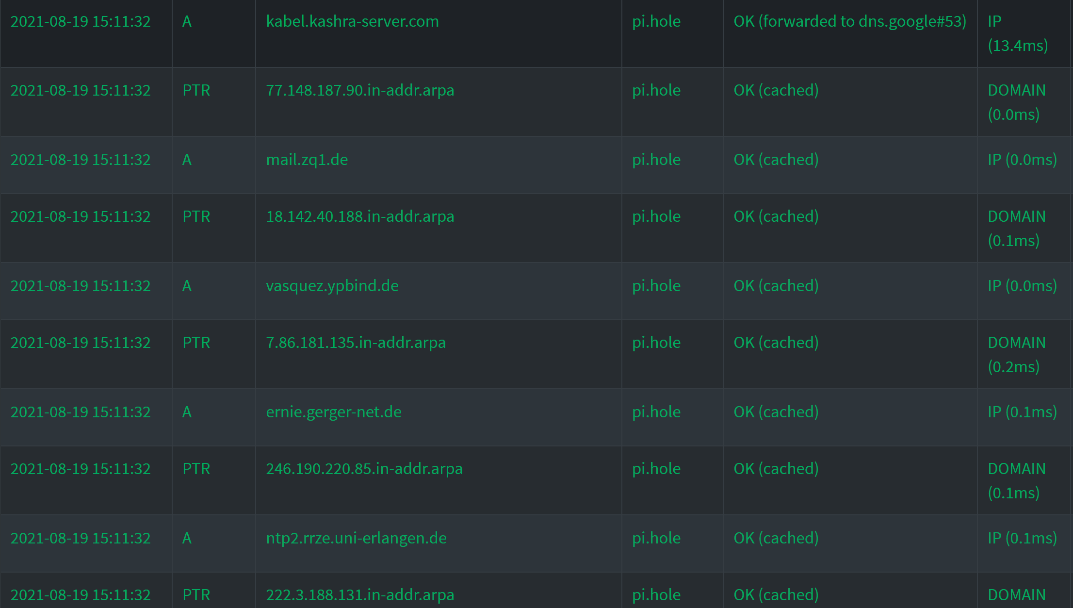Open the 7.86.181.135.in-addr.arpa query

[x=356, y=343]
